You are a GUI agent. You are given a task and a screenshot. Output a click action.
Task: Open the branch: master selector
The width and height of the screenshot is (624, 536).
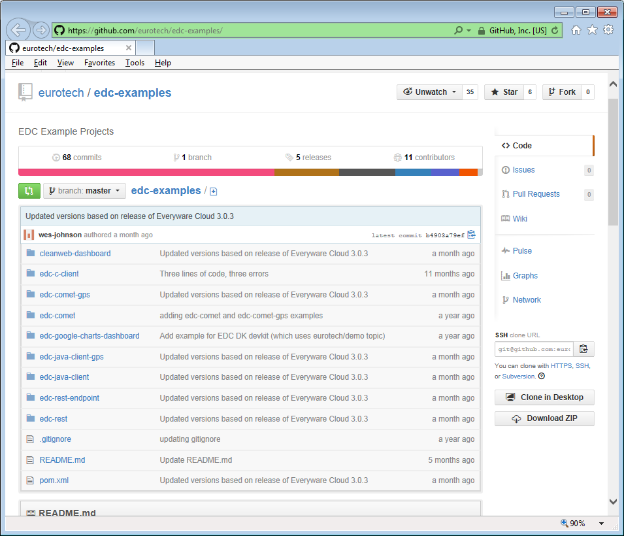[x=84, y=191]
